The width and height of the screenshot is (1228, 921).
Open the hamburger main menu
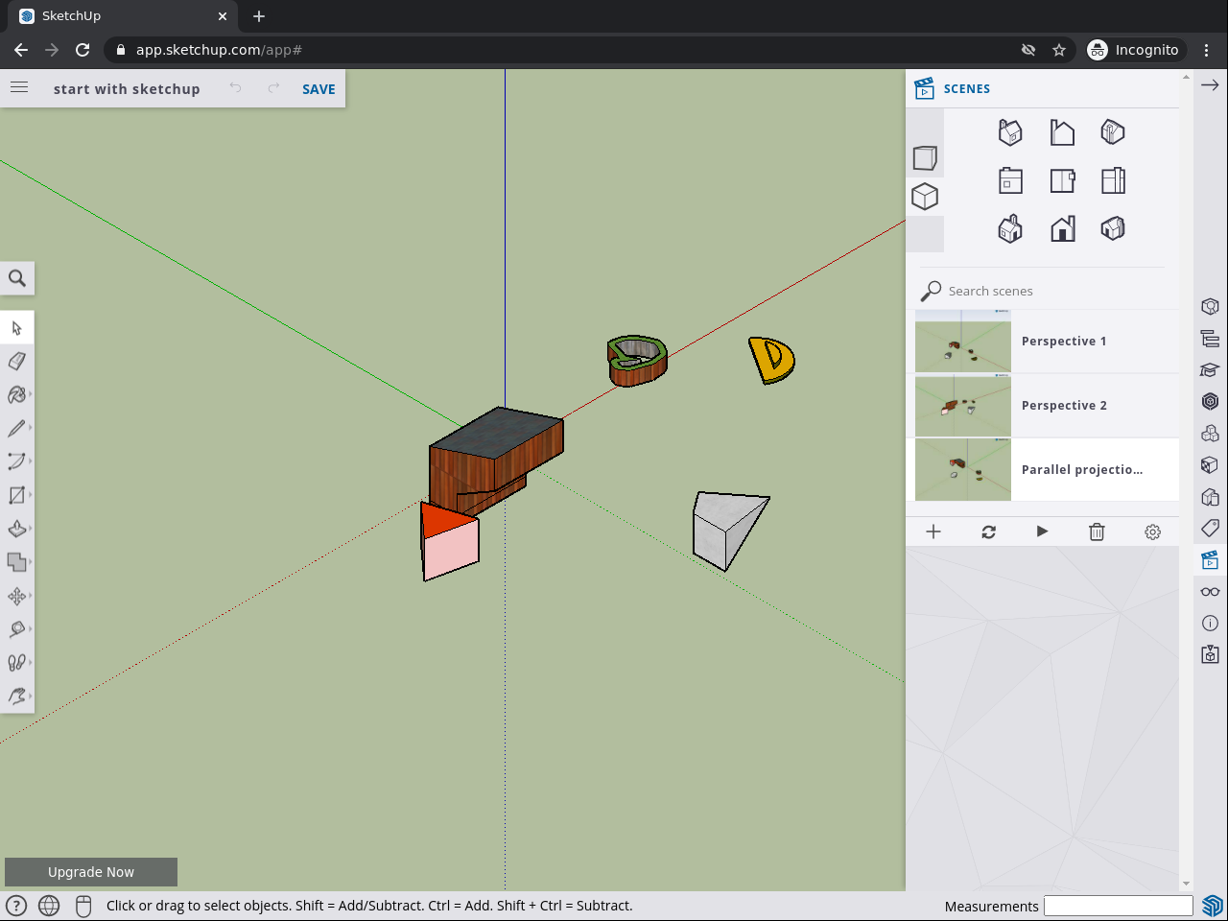pos(19,88)
